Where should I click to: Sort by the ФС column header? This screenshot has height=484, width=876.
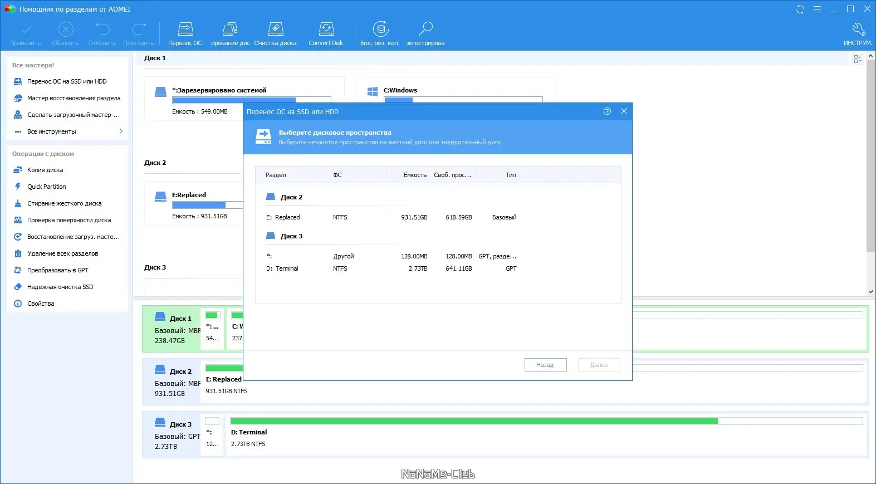pos(337,175)
